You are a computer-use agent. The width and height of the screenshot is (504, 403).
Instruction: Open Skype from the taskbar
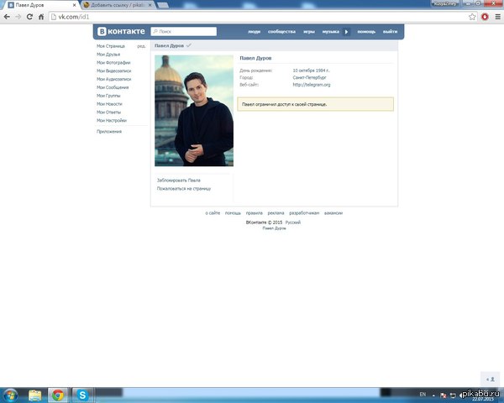click(x=82, y=394)
